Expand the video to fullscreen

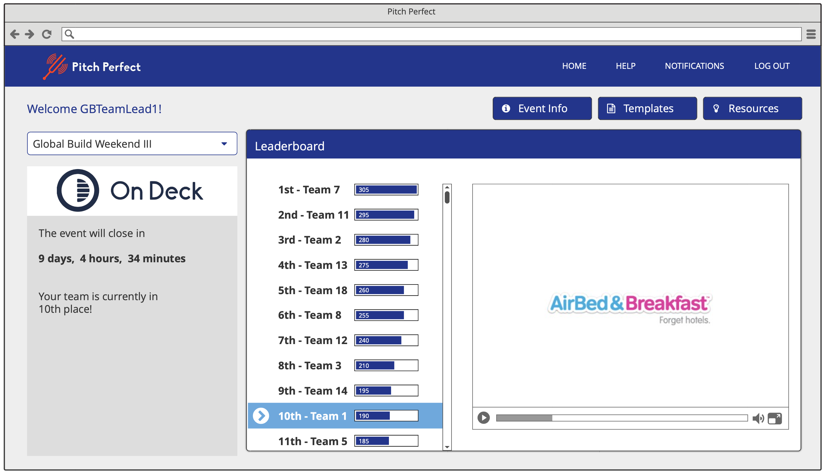(x=775, y=418)
